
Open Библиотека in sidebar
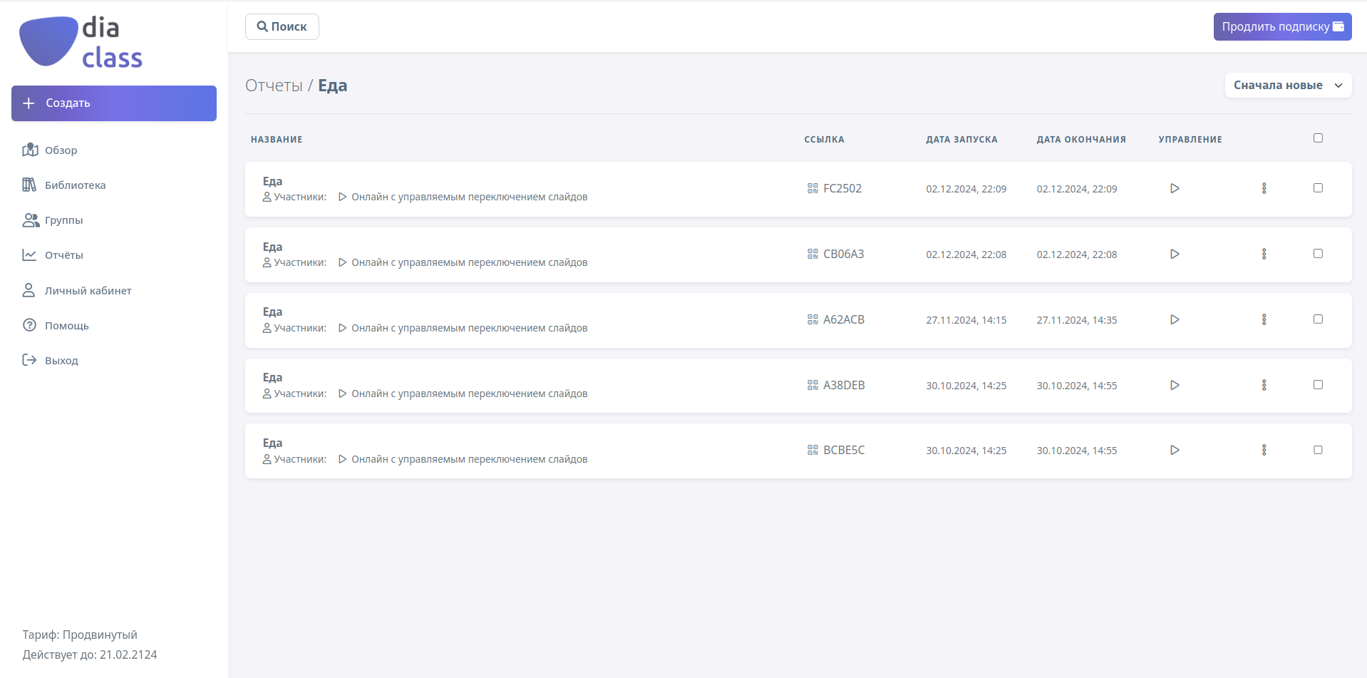click(x=64, y=185)
